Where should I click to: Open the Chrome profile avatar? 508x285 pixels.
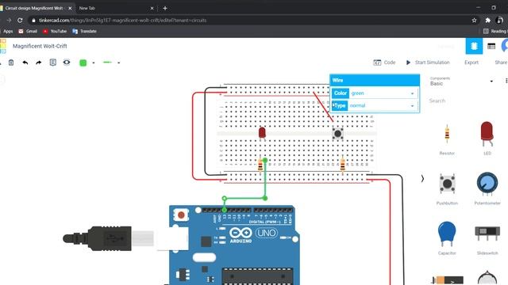tap(499, 20)
